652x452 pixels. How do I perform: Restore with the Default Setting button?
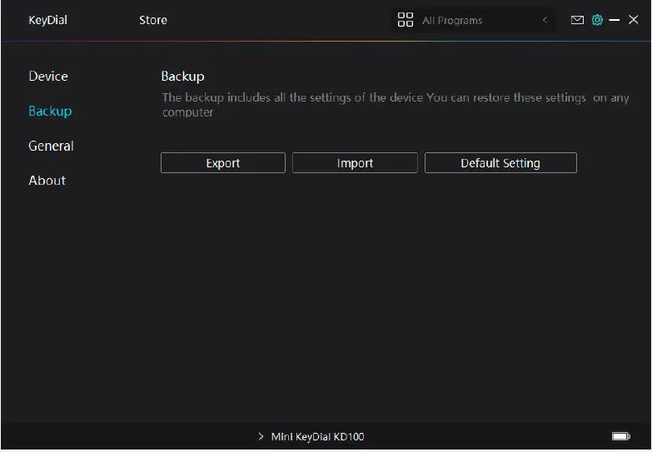500,162
